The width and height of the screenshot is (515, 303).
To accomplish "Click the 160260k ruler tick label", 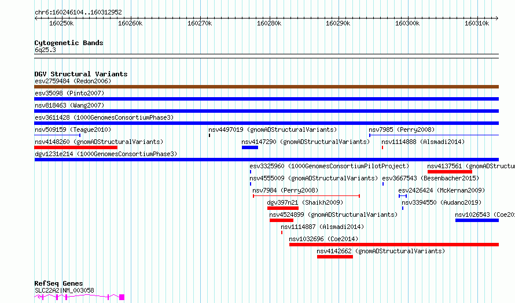I will [x=130, y=23].
